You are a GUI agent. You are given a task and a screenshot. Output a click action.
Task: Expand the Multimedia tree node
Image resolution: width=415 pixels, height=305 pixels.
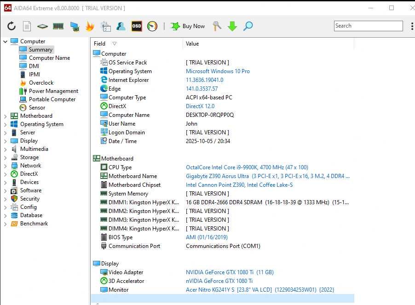coord(5,149)
